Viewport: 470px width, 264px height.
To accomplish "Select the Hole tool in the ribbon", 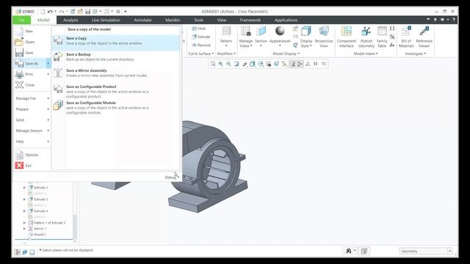I will click(199, 29).
